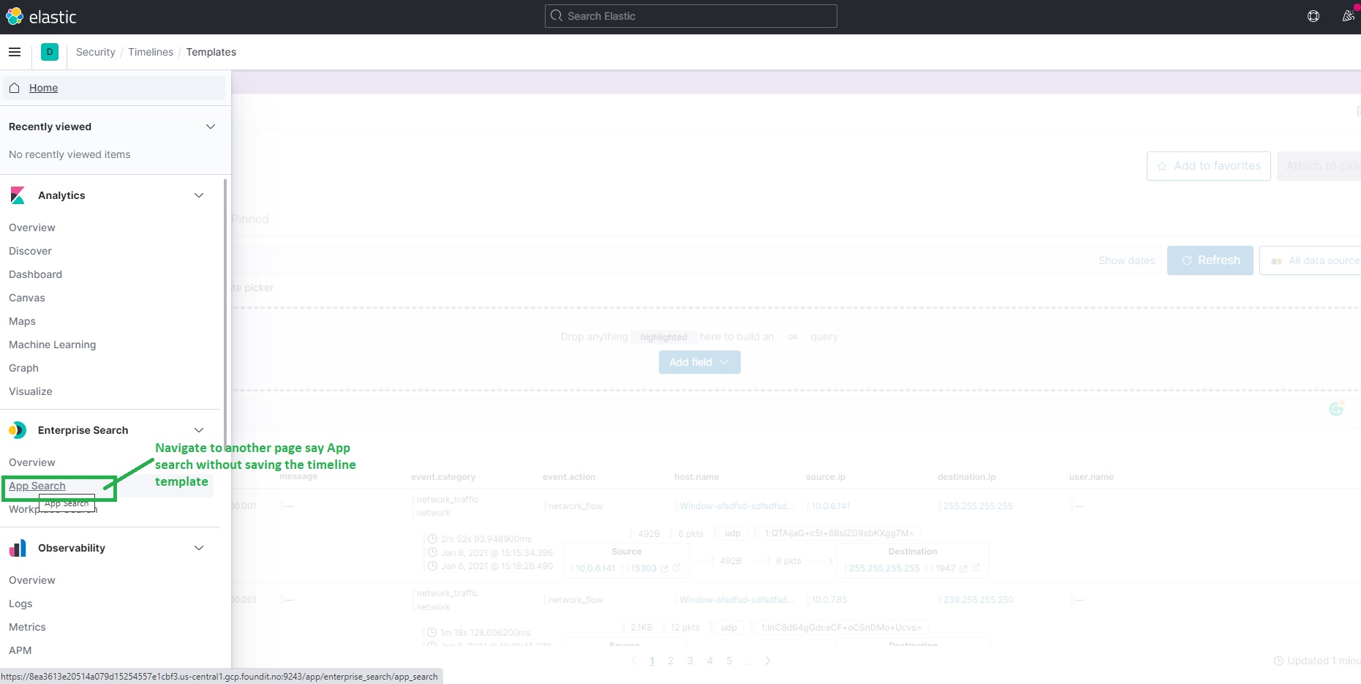The height and width of the screenshot is (684, 1361).
Task: Open Observability Overview
Action: pyautogui.click(x=32, y=580)
